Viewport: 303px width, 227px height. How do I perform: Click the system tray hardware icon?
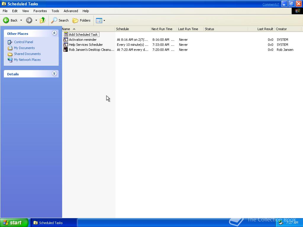coord(281,223)
